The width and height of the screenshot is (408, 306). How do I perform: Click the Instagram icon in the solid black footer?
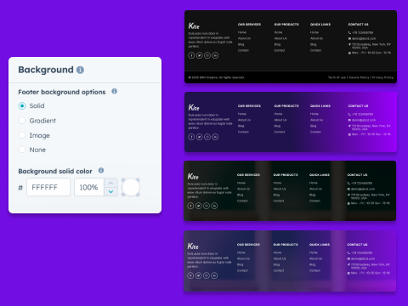click(x=207, y=55)
